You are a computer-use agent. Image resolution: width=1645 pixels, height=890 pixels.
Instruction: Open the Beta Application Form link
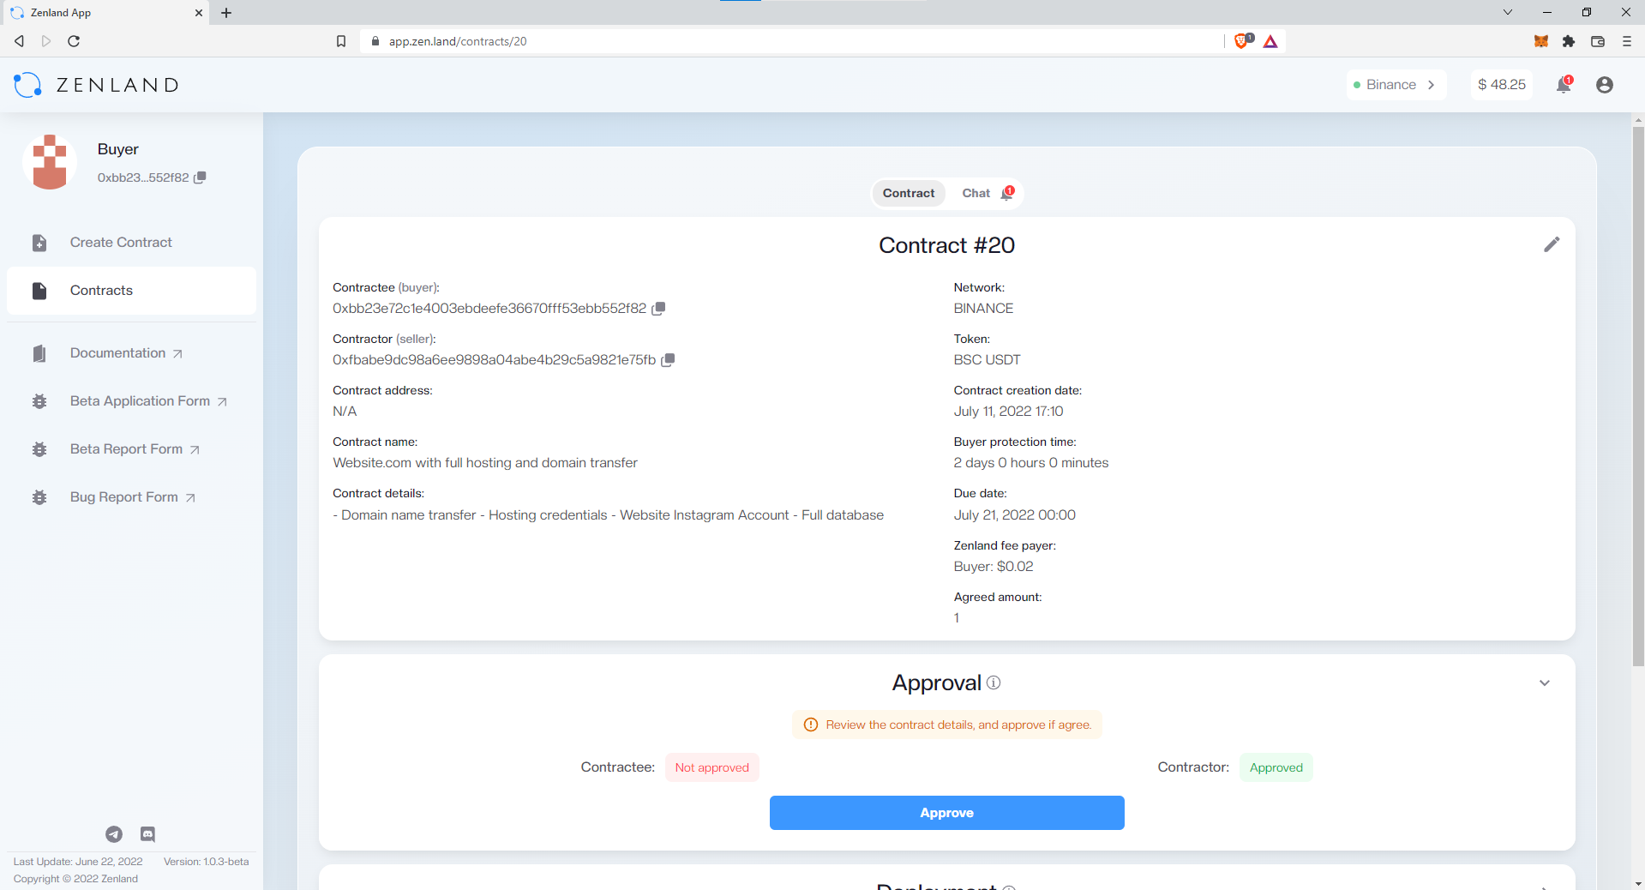[149, 401]
